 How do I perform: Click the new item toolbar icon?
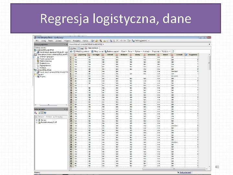tap(93, 41)
